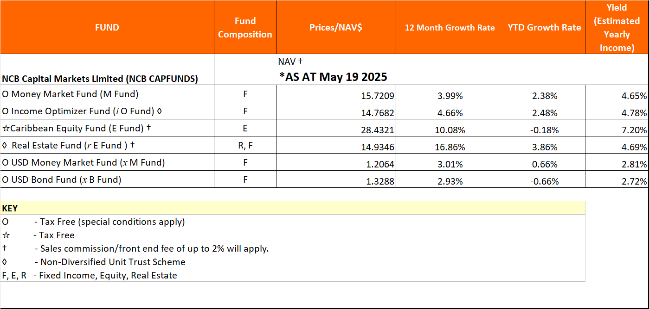This screenshot has height=309, width=649.
Task: Click NAV value 28.4321
Action: pyautogui.click(x=378, y=130)
